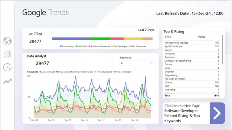Viewport: 232px width, 130px height.
Task: Select The Developer in top bar legend
Action: (119, 46)
